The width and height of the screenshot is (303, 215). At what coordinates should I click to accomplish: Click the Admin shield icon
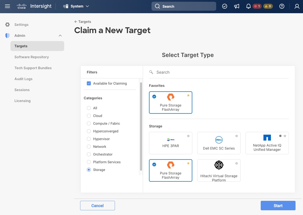[x=7, y=36]
